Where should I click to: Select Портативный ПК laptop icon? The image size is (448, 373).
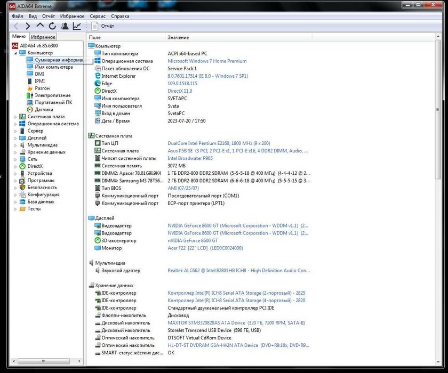(30, 102)
